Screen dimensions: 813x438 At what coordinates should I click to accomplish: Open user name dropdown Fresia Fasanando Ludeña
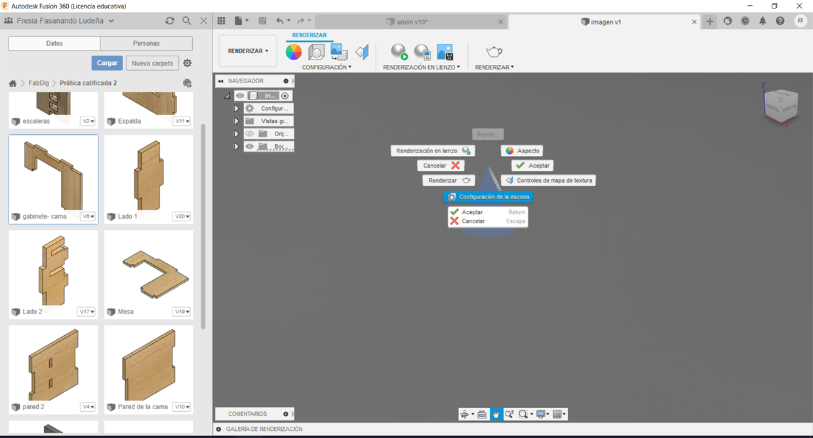pyautogui.click(x=64, y=21)
